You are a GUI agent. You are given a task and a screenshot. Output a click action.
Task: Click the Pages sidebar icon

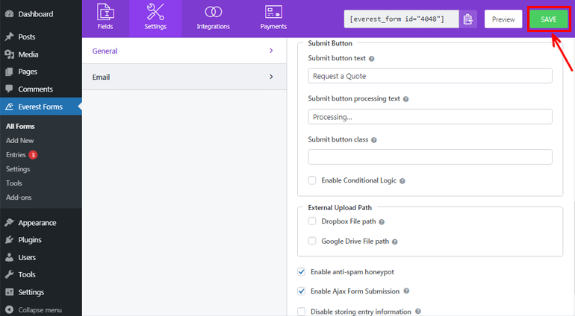point(9,72)
